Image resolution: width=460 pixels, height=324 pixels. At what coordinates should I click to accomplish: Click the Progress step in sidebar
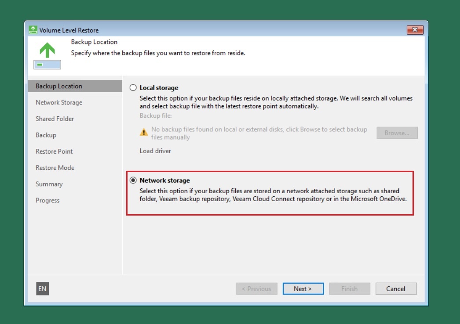click(47, 201)
